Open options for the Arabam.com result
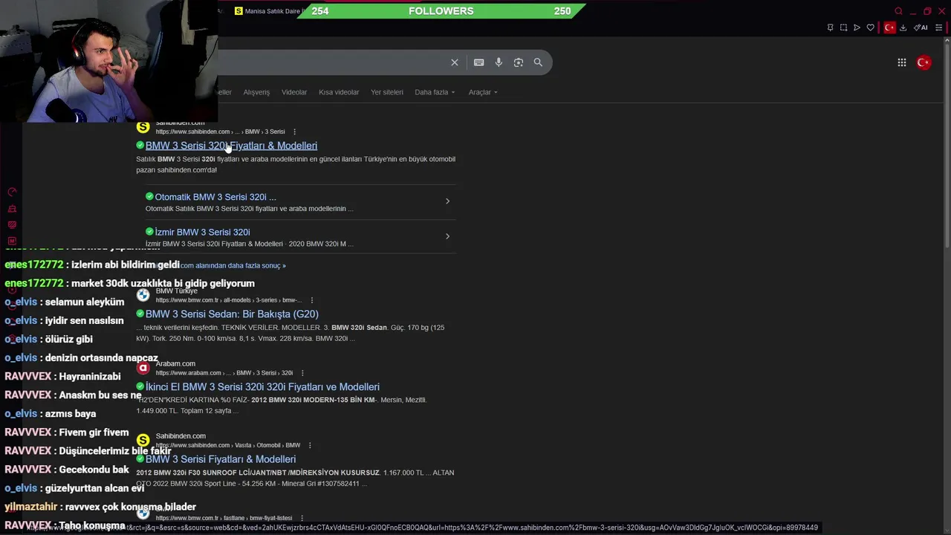 click(x=302, y=373)
